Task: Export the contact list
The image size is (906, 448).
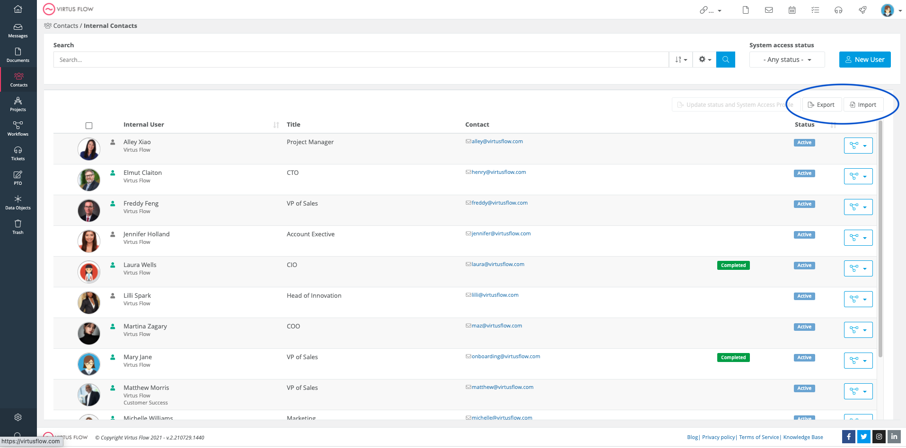Action: pyautogui.click(x=822, y=104)
